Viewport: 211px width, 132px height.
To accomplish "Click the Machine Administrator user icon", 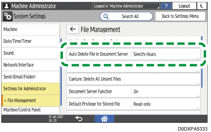I will (6, 6).
